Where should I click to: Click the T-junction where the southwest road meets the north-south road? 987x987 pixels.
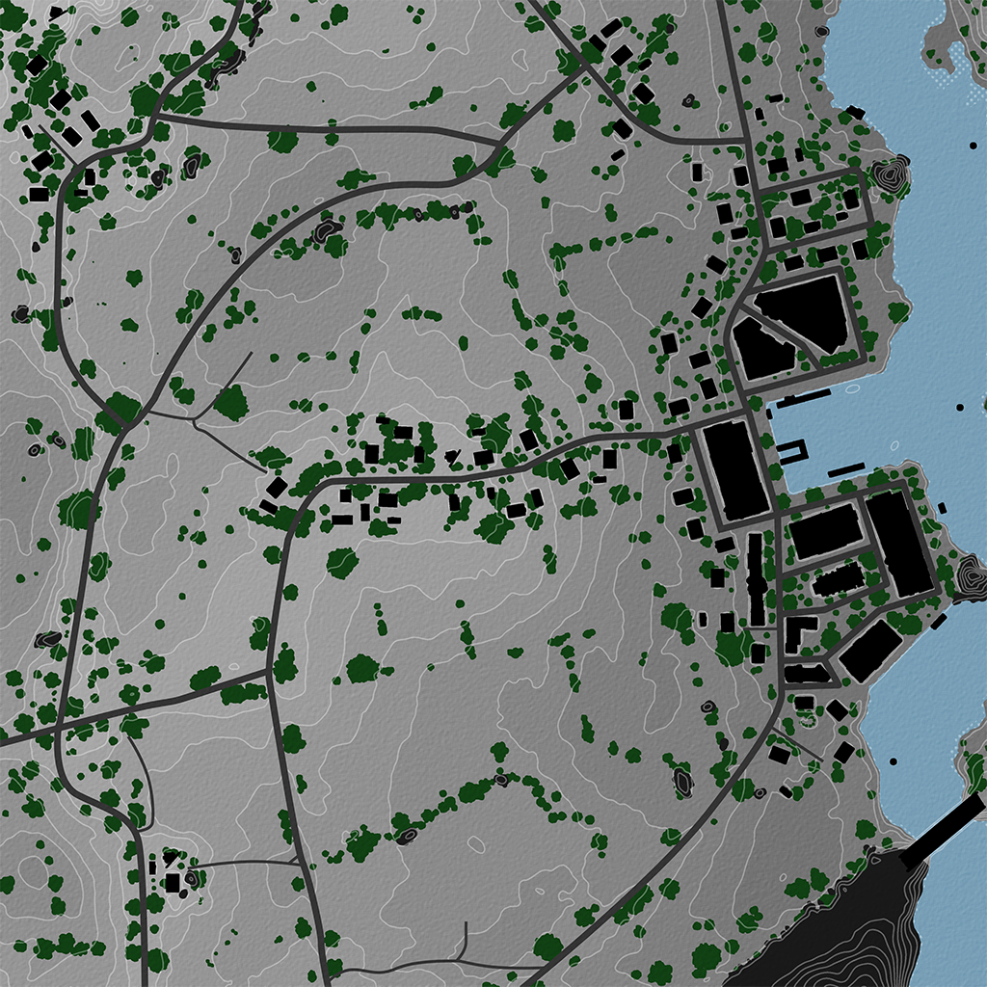[269, 670]
